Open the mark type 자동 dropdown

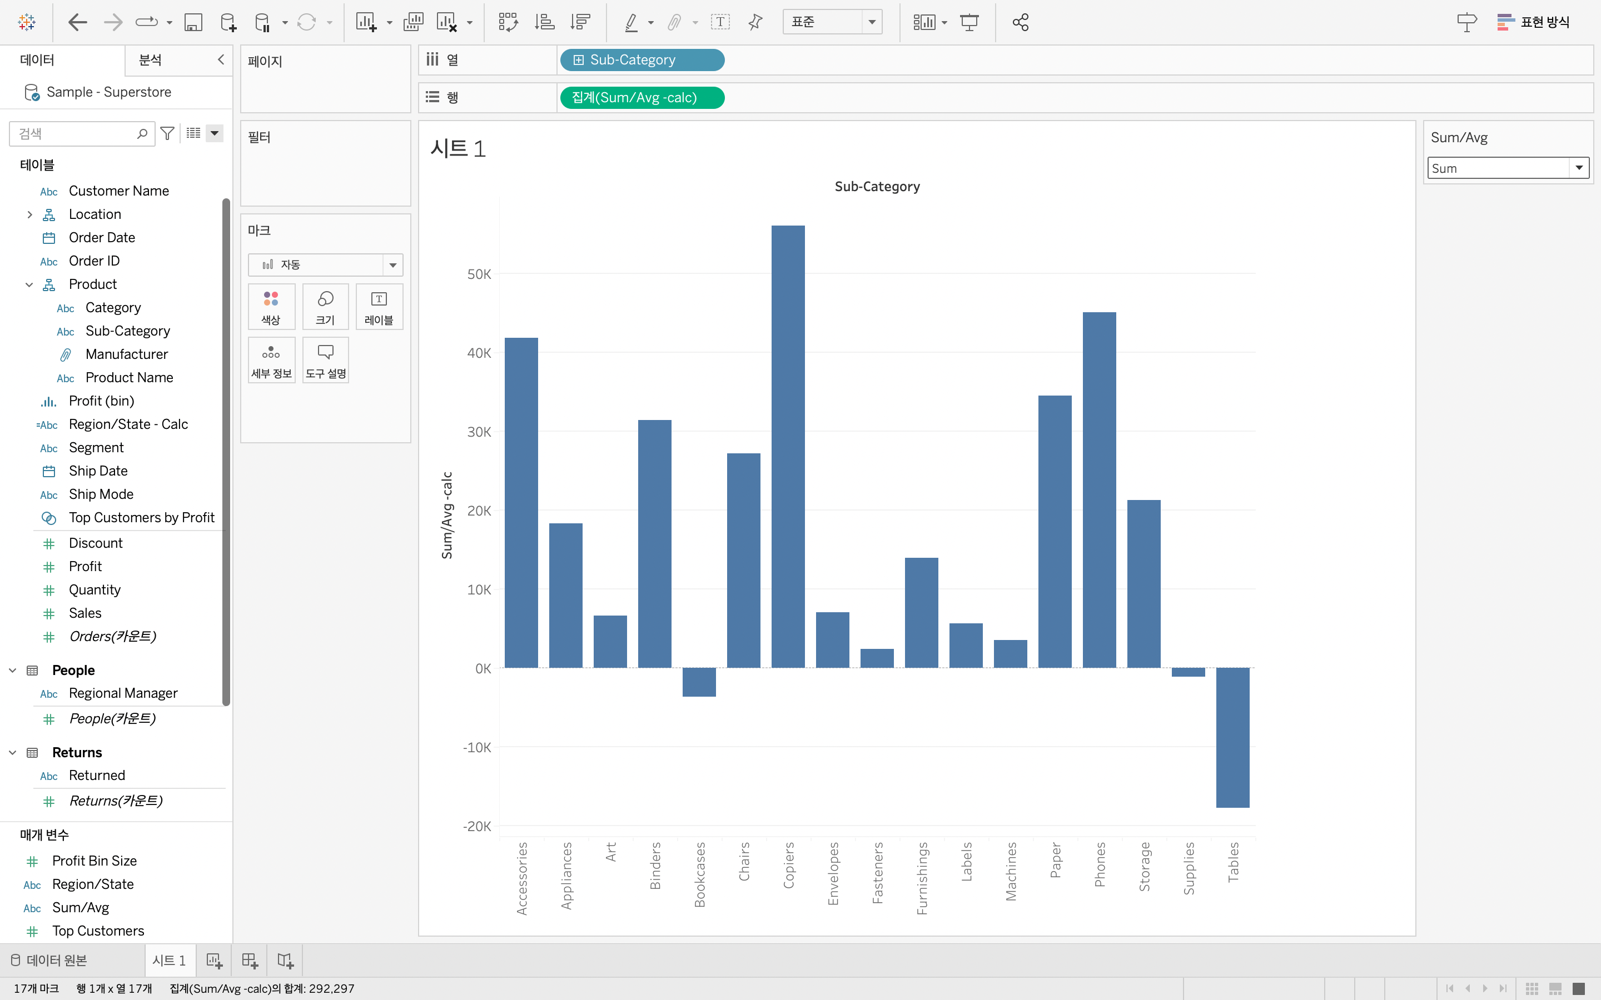326,264
